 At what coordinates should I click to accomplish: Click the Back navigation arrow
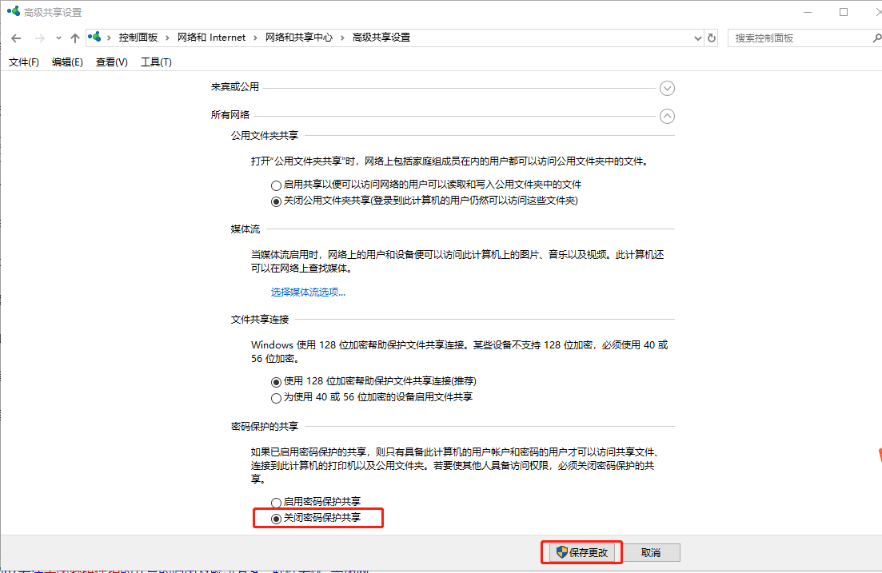tap(16, 37)
